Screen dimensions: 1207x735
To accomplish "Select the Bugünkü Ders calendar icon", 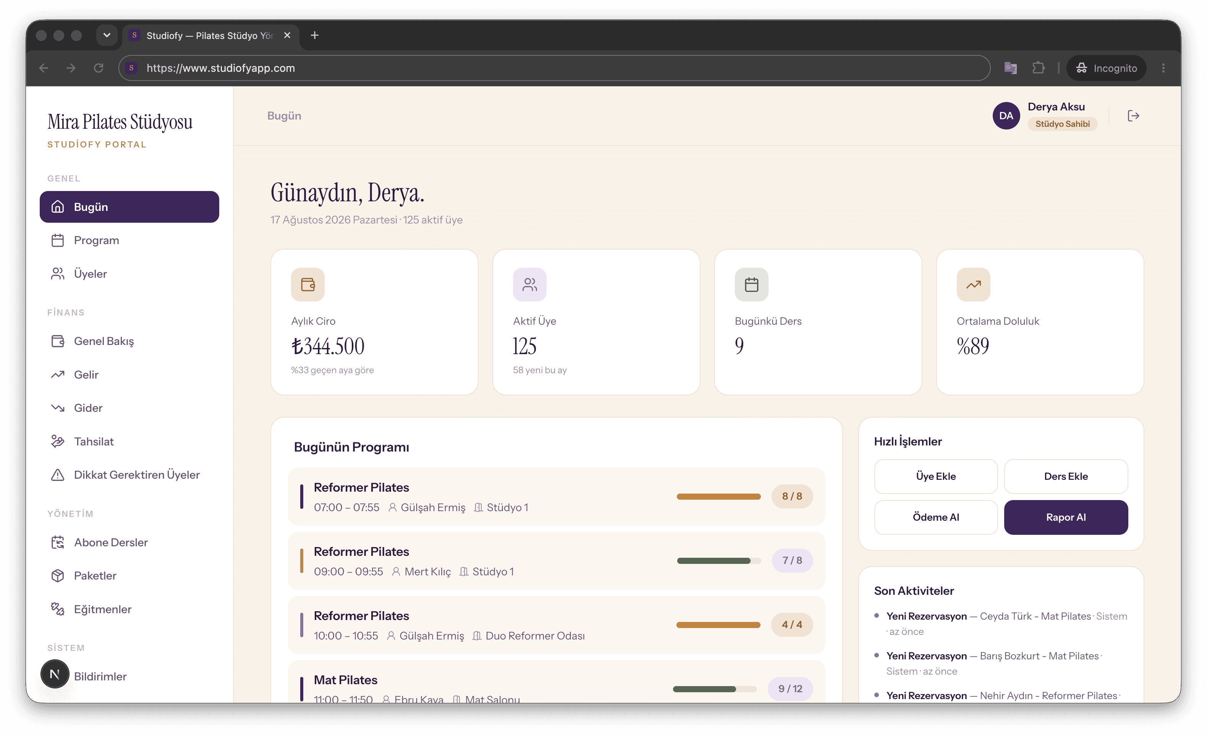I will coord(751,284).
